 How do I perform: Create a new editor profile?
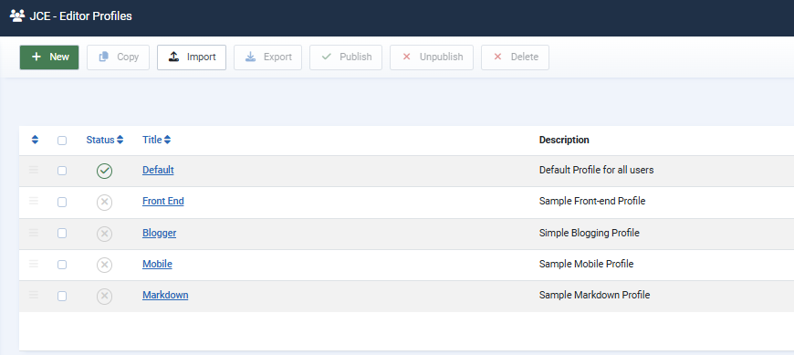(49, 57)
